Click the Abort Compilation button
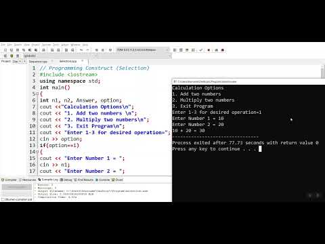This screenshot has height=244, width=325. [x=17, y=187]
